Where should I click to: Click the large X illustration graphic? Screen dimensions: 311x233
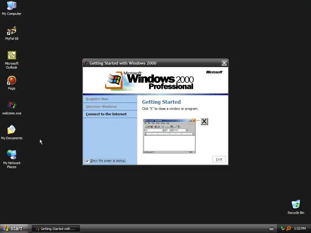(204, 121)
